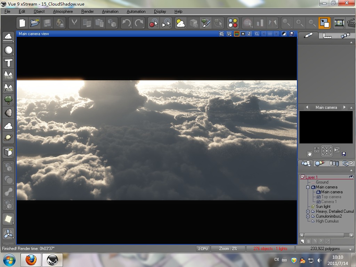Add a plant with the tree icon
This screenshot has height=267, width=356.
[x=8, y=100]
